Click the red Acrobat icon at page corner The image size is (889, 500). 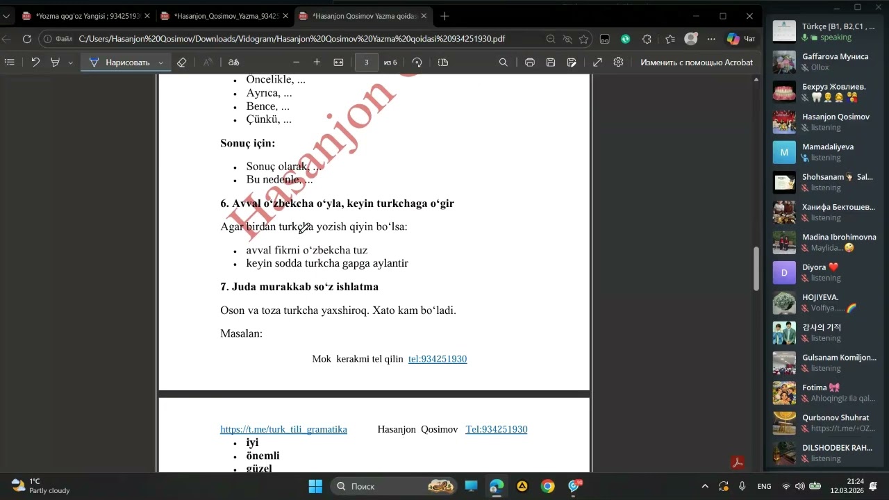point(737,462)
